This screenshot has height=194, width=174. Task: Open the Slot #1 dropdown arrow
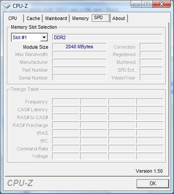[44, 37]
